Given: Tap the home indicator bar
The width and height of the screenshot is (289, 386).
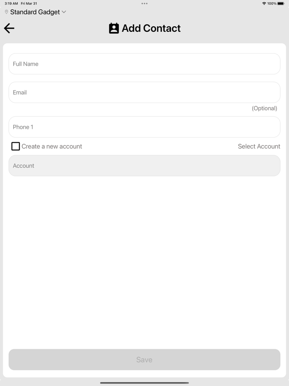Looking at the screenshot, I should [144, 383].
